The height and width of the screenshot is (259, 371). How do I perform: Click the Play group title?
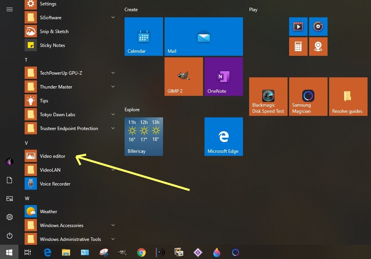click(253, 10)
